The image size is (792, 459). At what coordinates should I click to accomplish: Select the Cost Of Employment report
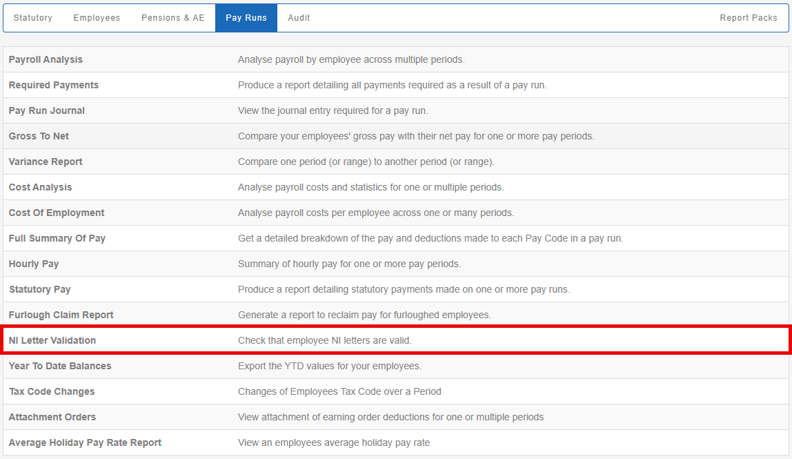pos(57,213)
